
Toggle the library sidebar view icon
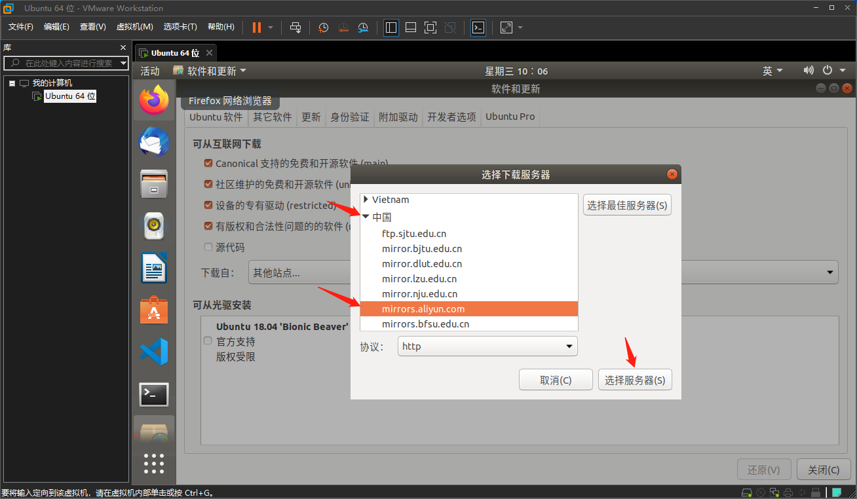point(391,28)
